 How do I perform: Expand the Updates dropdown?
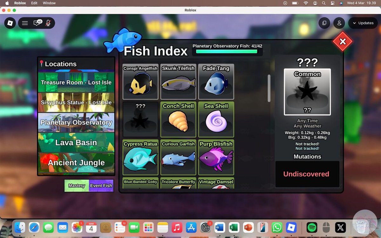click(x=363, y=23)
